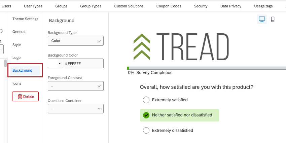Open the Coupon Codes tab

169,6
